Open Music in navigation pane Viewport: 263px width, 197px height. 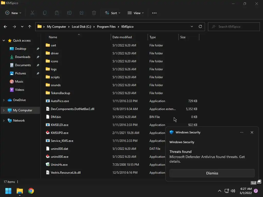(x=19, y=81)
